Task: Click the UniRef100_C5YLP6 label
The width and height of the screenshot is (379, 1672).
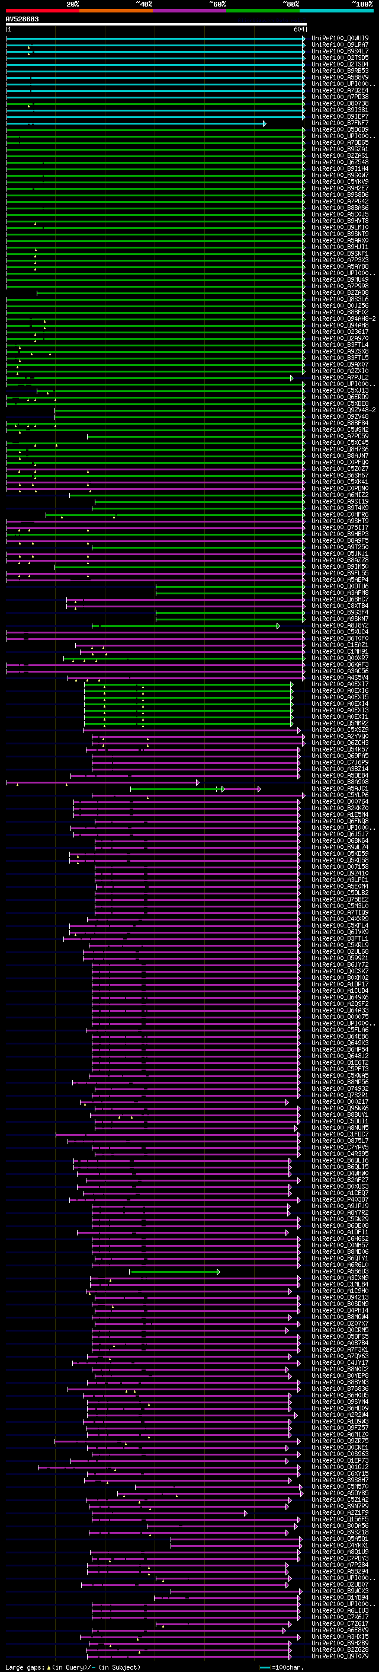Action: pos(340,795)
